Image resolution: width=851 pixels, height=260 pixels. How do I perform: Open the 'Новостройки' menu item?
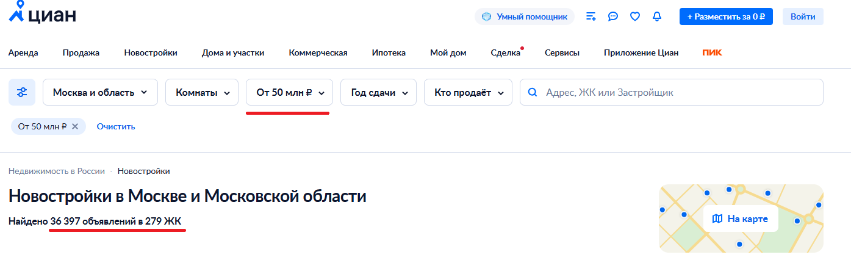point(151,52)
